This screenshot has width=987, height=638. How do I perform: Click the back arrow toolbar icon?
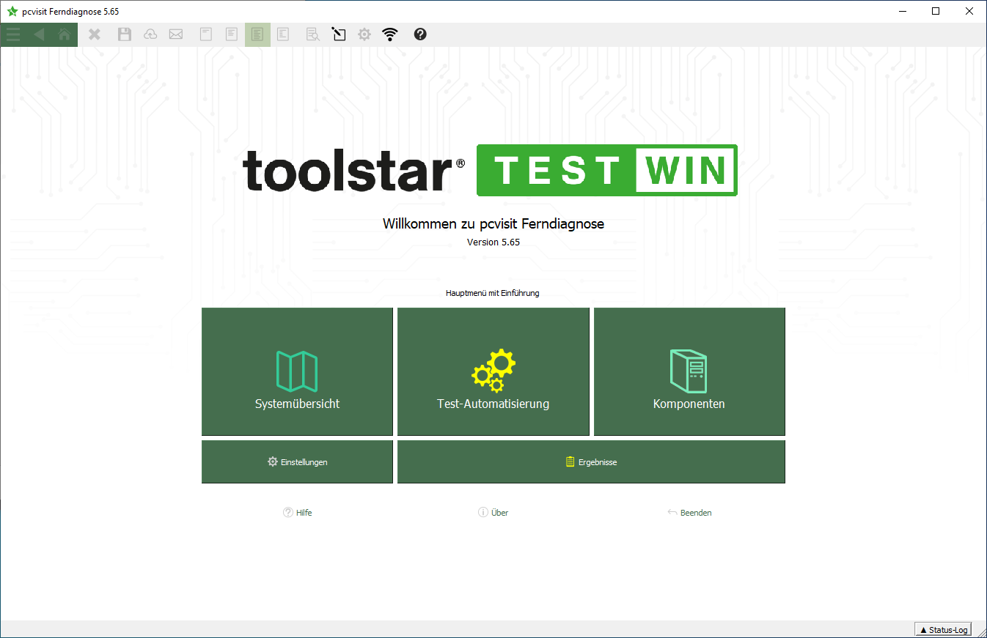[x=39, y=34]
